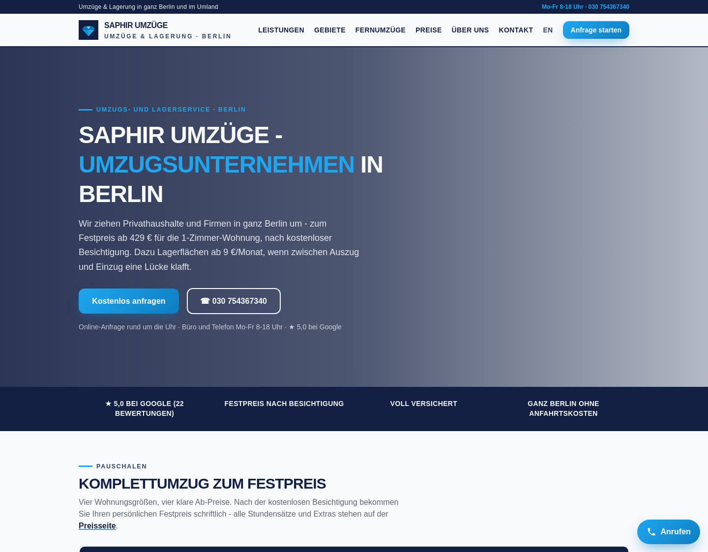Tap the floating Anrufen button

point(669,532)
